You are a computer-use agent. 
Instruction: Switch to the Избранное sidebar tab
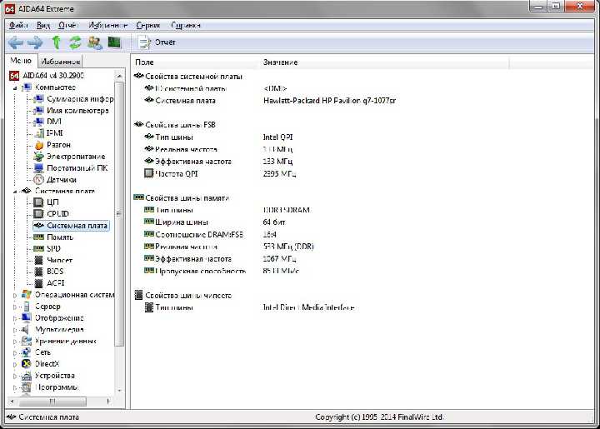pos(60,61)
